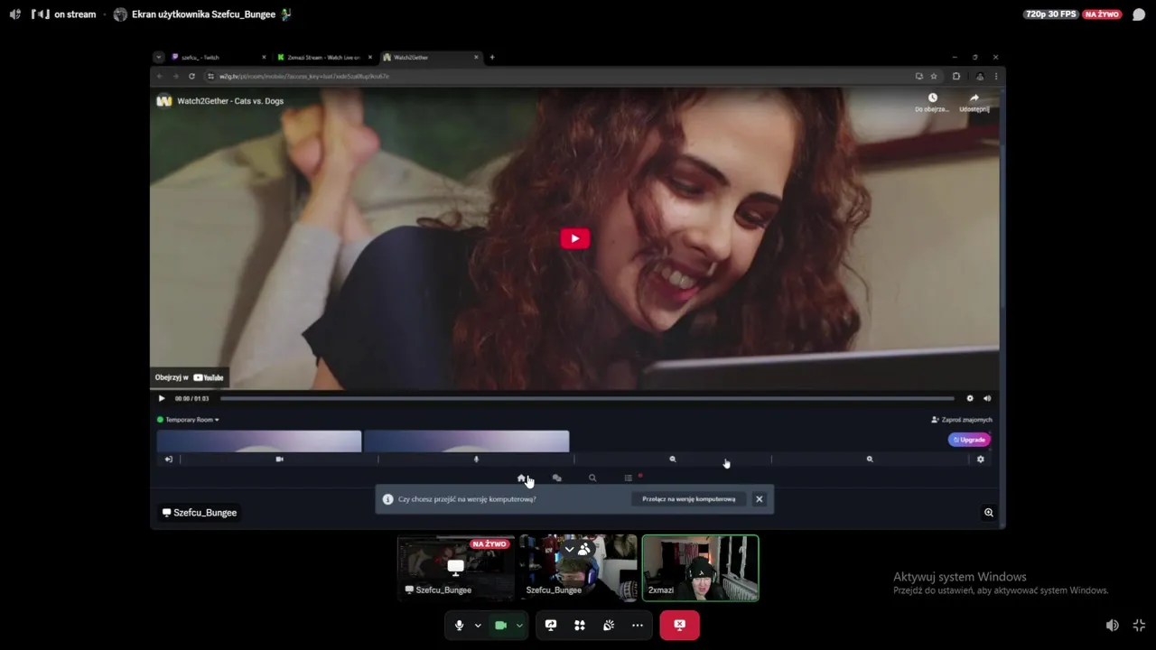
Task: Click the browser address bar URL
Action: pyautogui.click(x=303, y=77)
